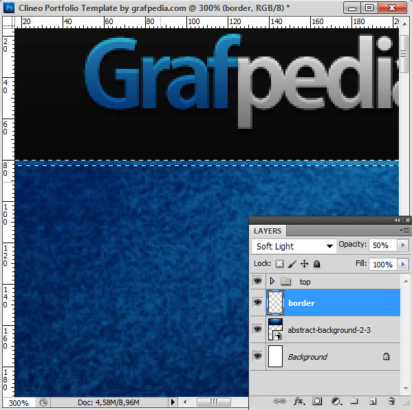412x410 pixels.
Task: Click the vertical scrollbar up arrow
Action: click(x=404, y=23)
